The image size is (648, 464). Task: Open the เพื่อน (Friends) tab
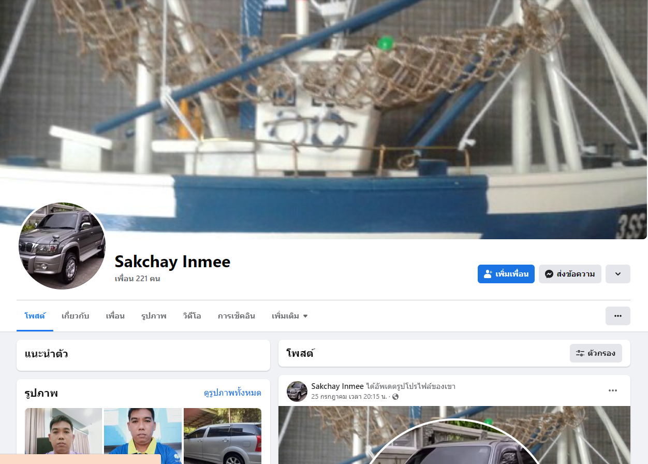click(115, 316)
